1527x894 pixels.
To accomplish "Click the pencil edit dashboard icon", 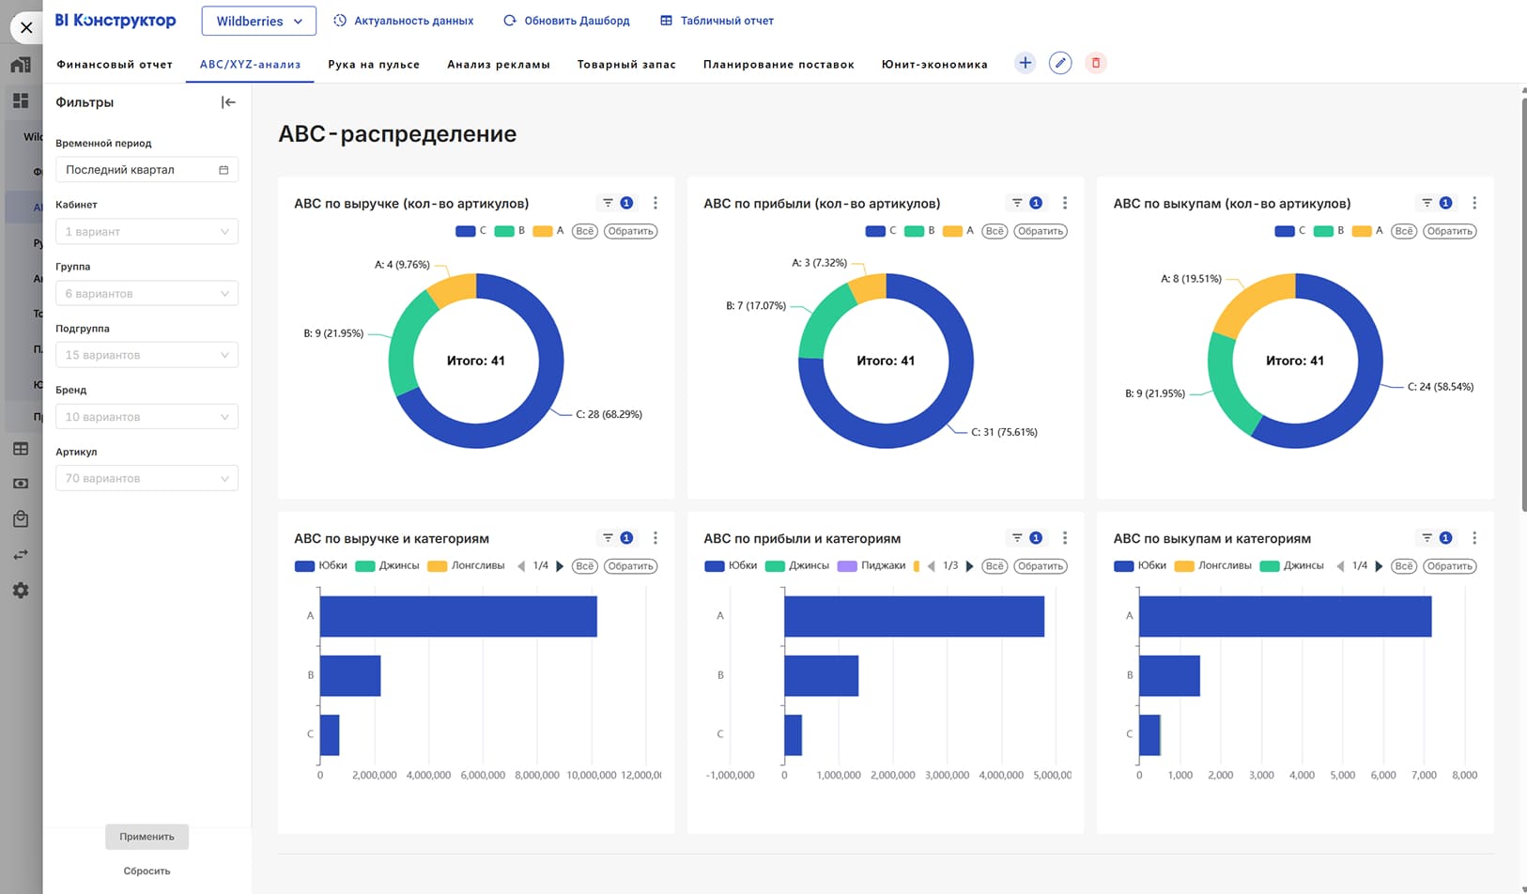I will point(1060,63).
